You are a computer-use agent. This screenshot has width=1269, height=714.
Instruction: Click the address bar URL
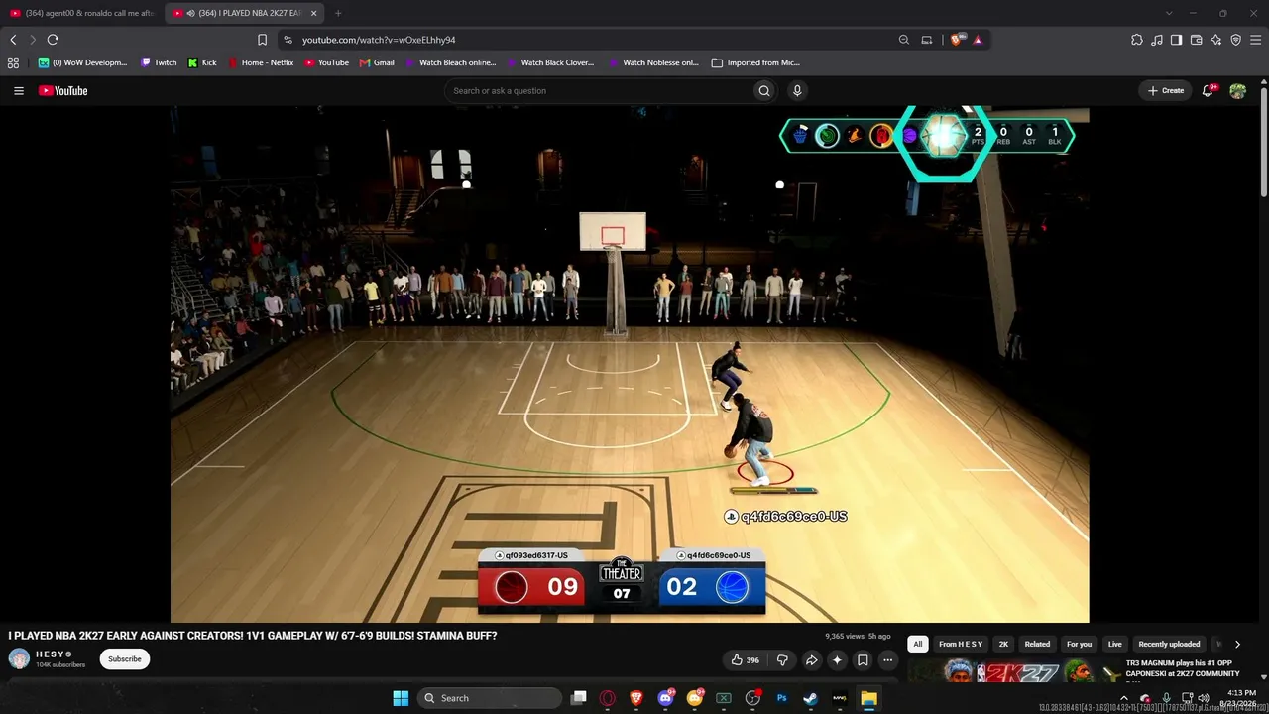(379, 40)
